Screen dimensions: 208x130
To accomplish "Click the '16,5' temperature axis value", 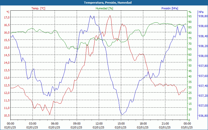I will tap(6, 25).
